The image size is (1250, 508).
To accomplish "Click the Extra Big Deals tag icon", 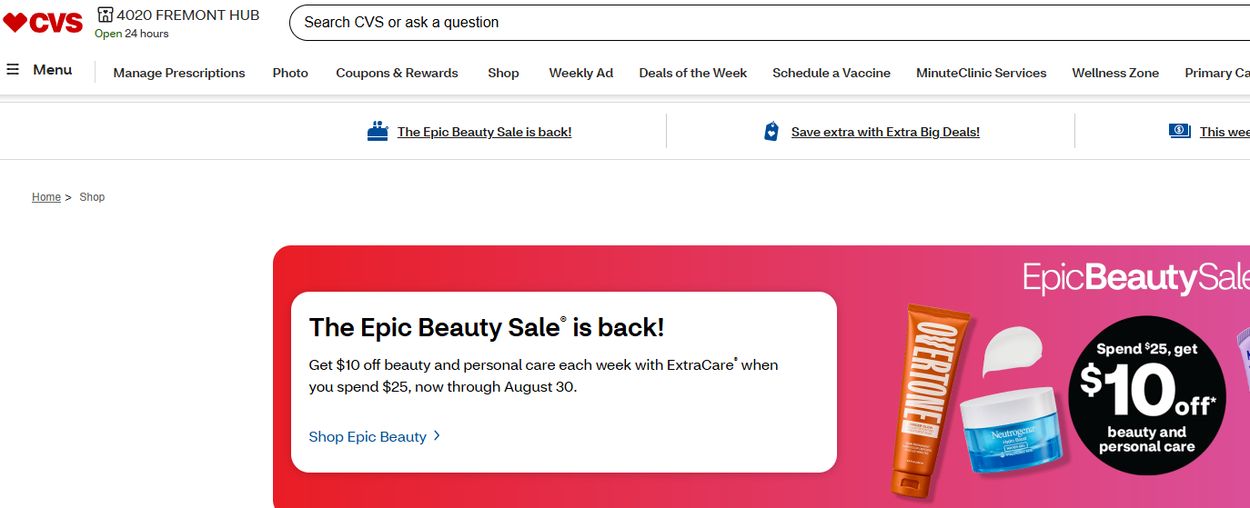I will pos(771,132).
